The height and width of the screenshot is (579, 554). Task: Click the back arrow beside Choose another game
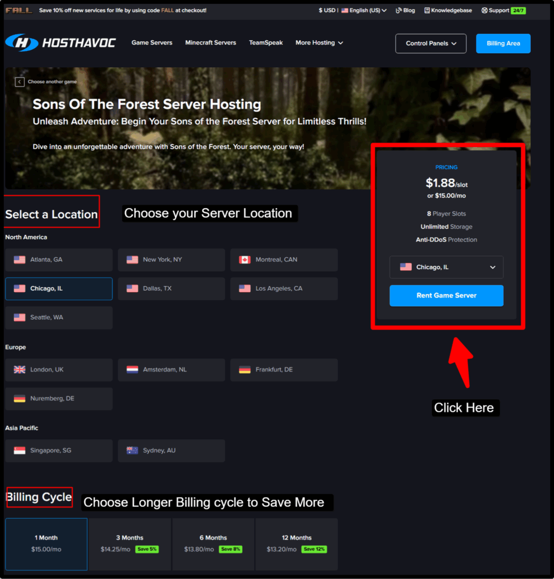pyautogui.click(x=20, y=81)
